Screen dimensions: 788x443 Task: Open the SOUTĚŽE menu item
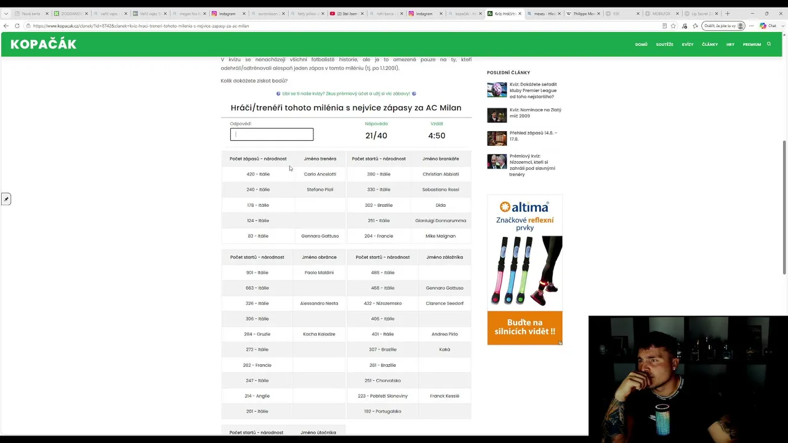pyautogui.click(x=664, y=44)
